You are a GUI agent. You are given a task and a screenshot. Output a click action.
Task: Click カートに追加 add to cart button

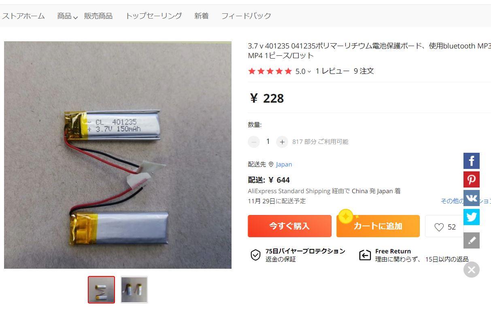378,226
